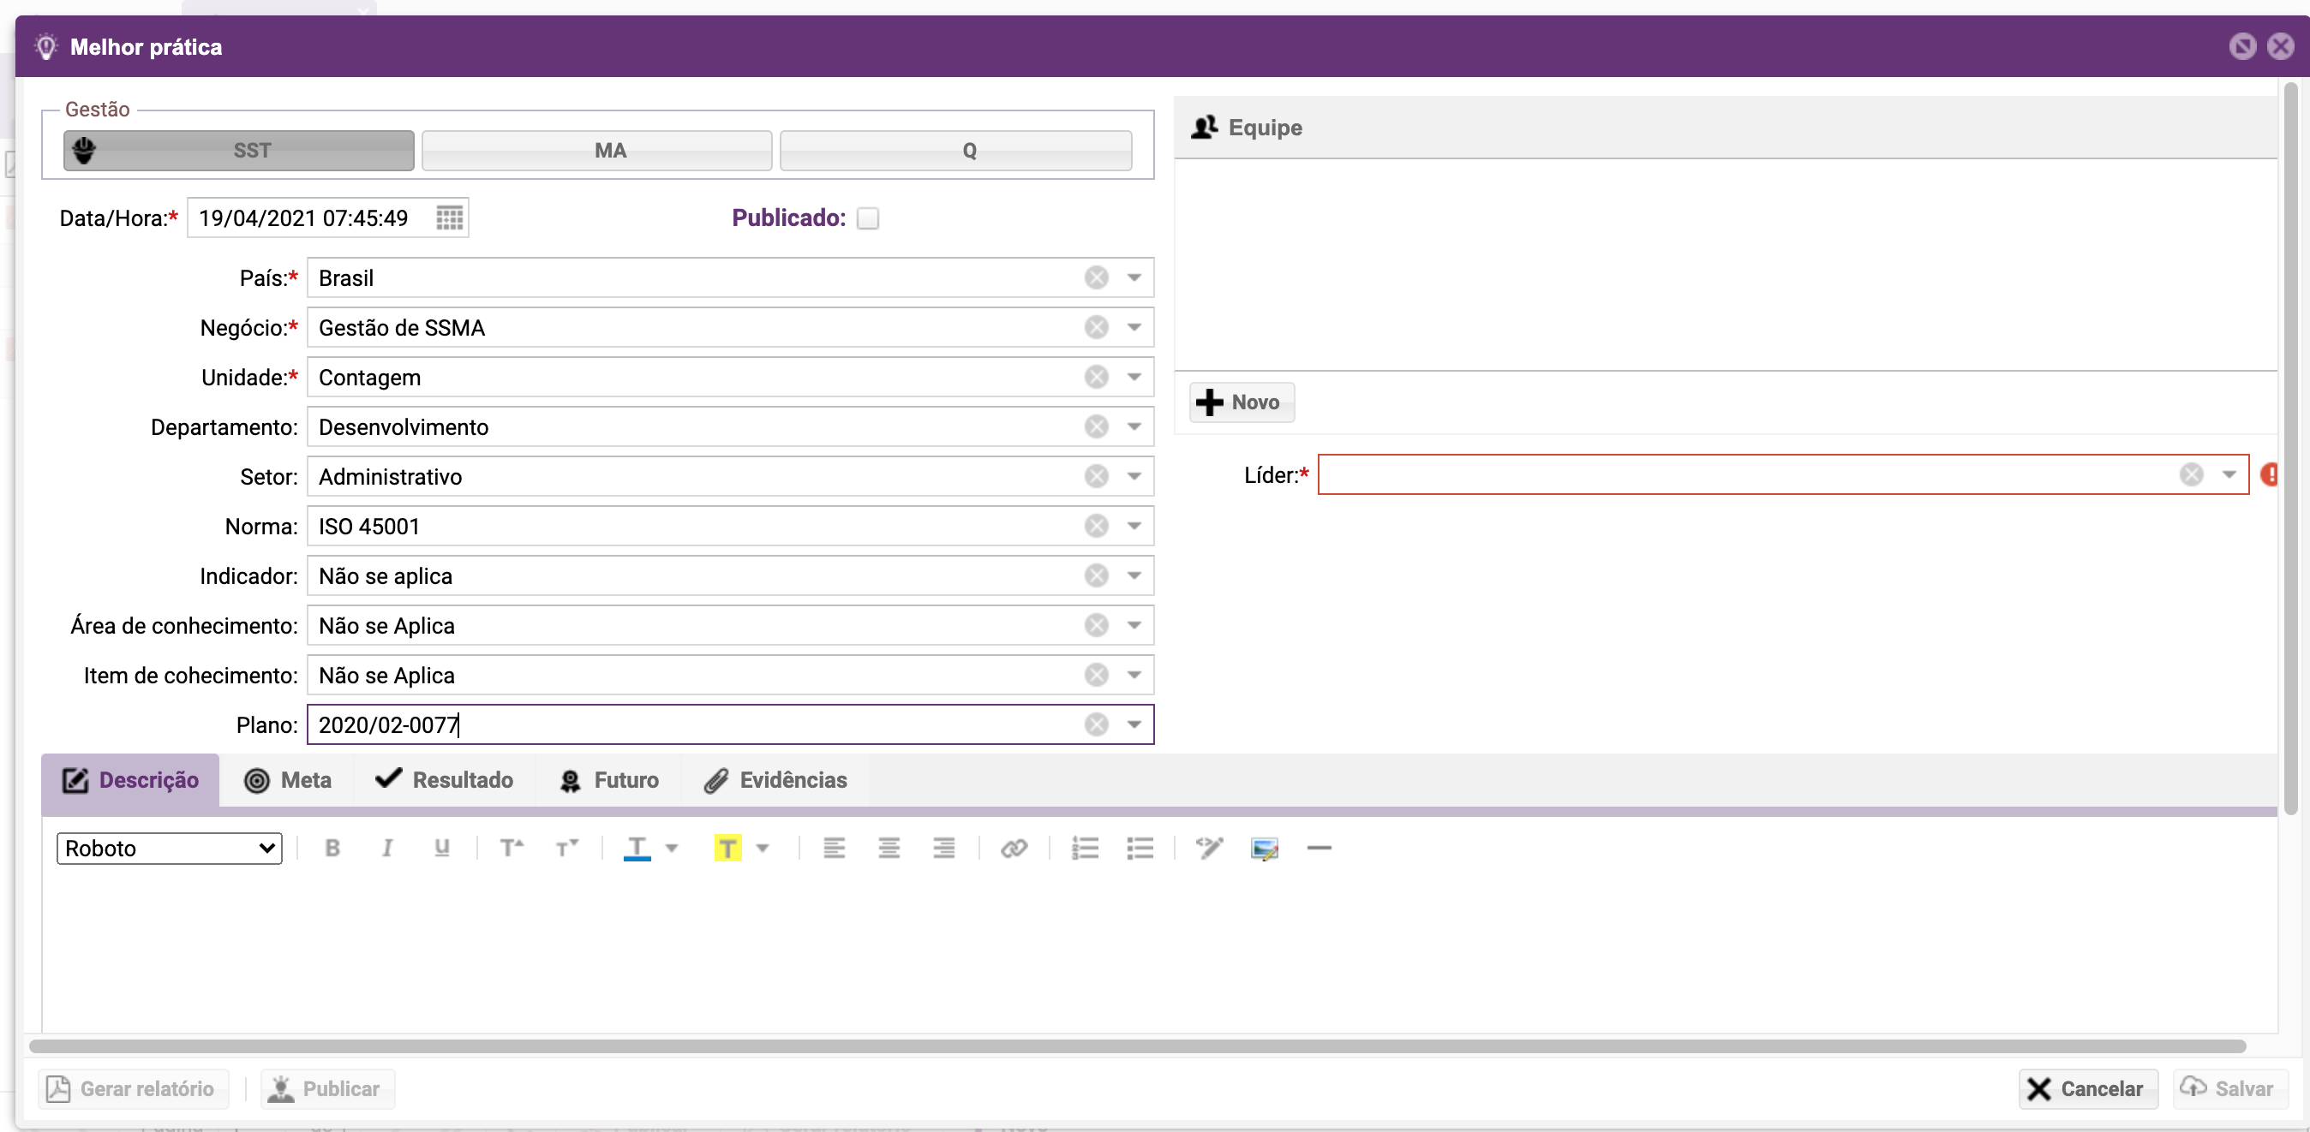
Task: Clear the Plano field value
Action: [1096, 724]
